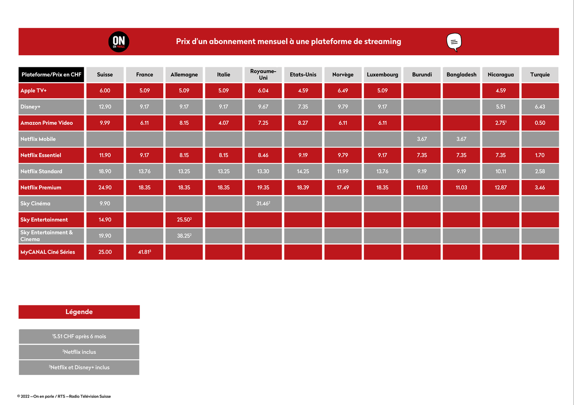Click the Amazon Prime Video row header
This screenshot has height=405, width=574.
click(51, 122)
